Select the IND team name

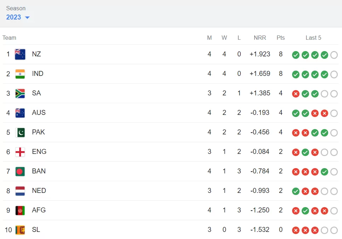(x=38, y=74)
